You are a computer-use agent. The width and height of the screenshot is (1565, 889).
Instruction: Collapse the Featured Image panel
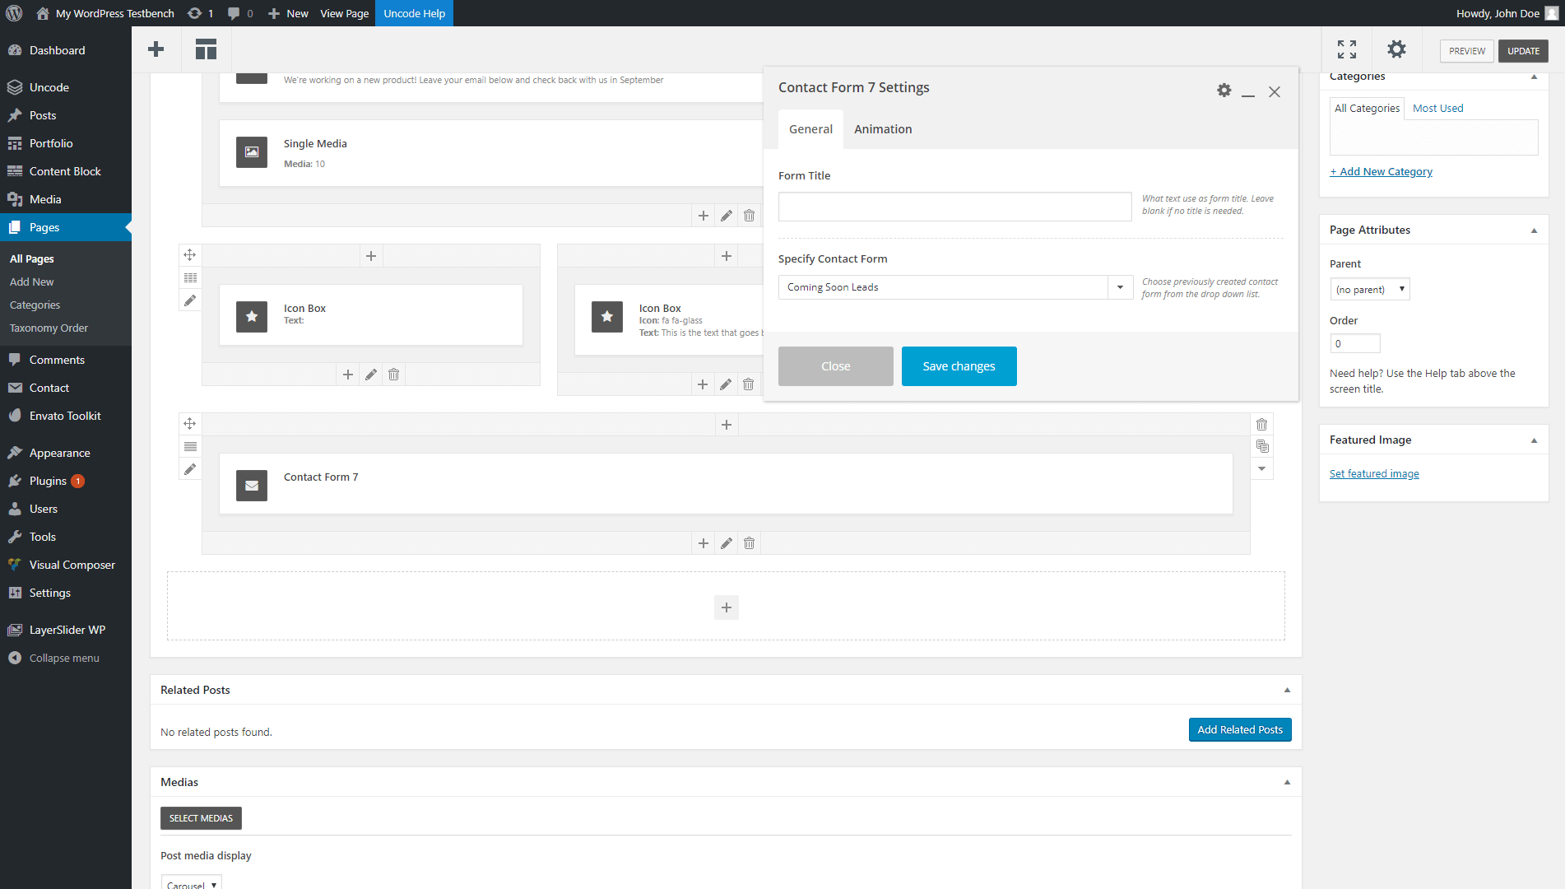coord(1534,440)
